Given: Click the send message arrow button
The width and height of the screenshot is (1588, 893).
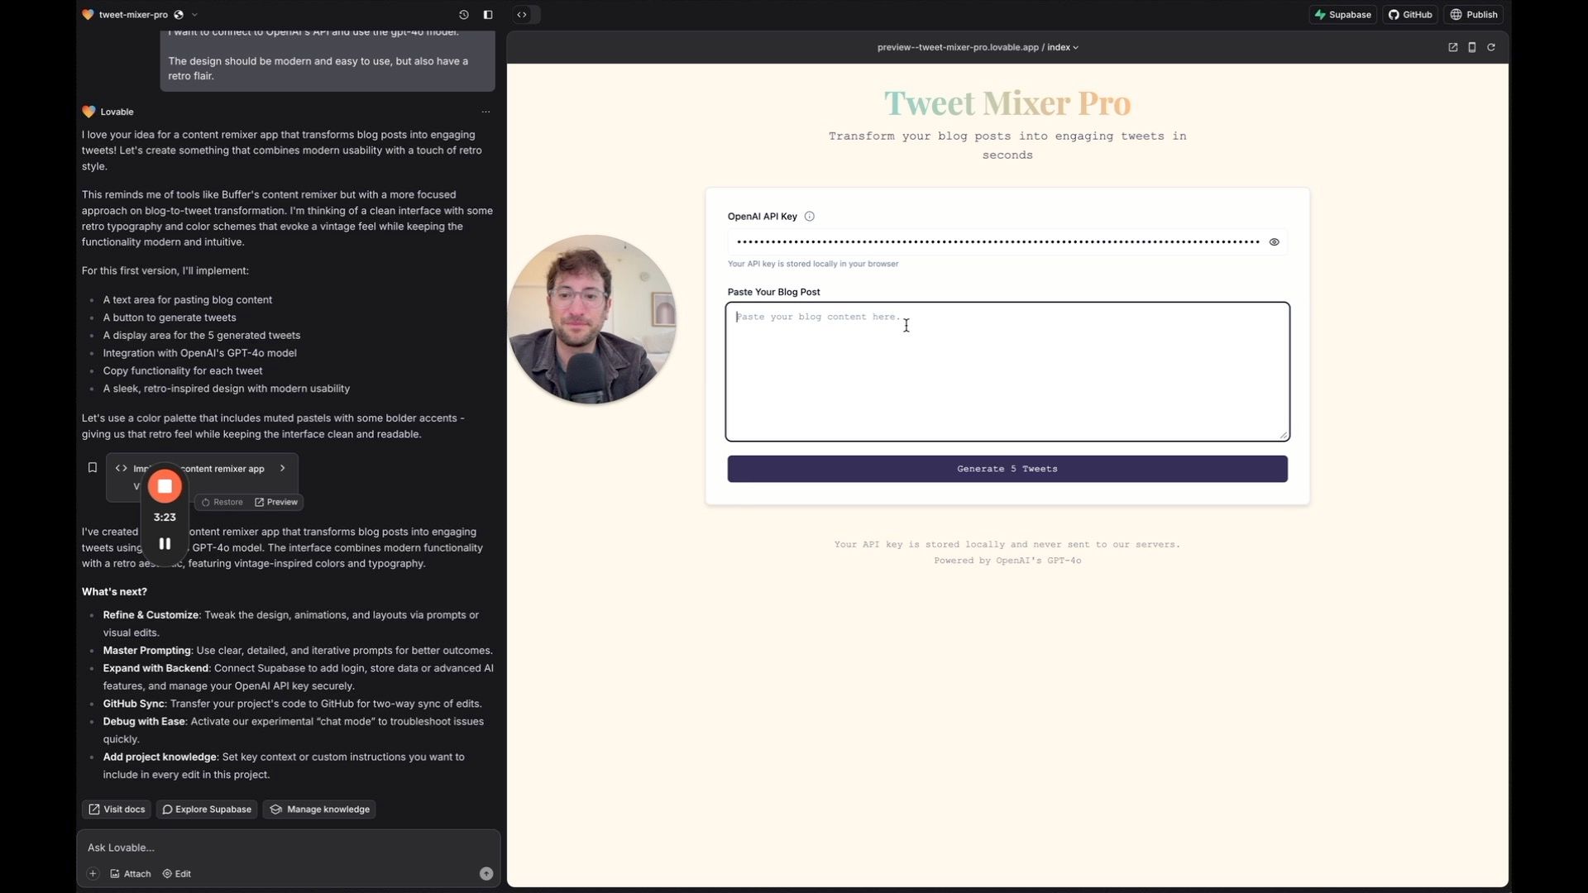Looking at the screenshot, I should coord(486,874).
